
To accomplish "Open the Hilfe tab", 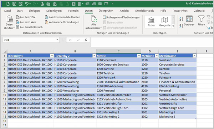I will click(x=163, y=11).
